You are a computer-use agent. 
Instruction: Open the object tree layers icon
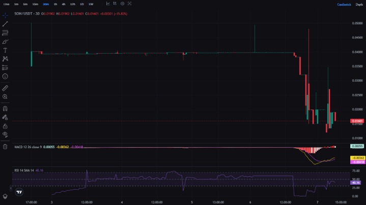point(5,196)
